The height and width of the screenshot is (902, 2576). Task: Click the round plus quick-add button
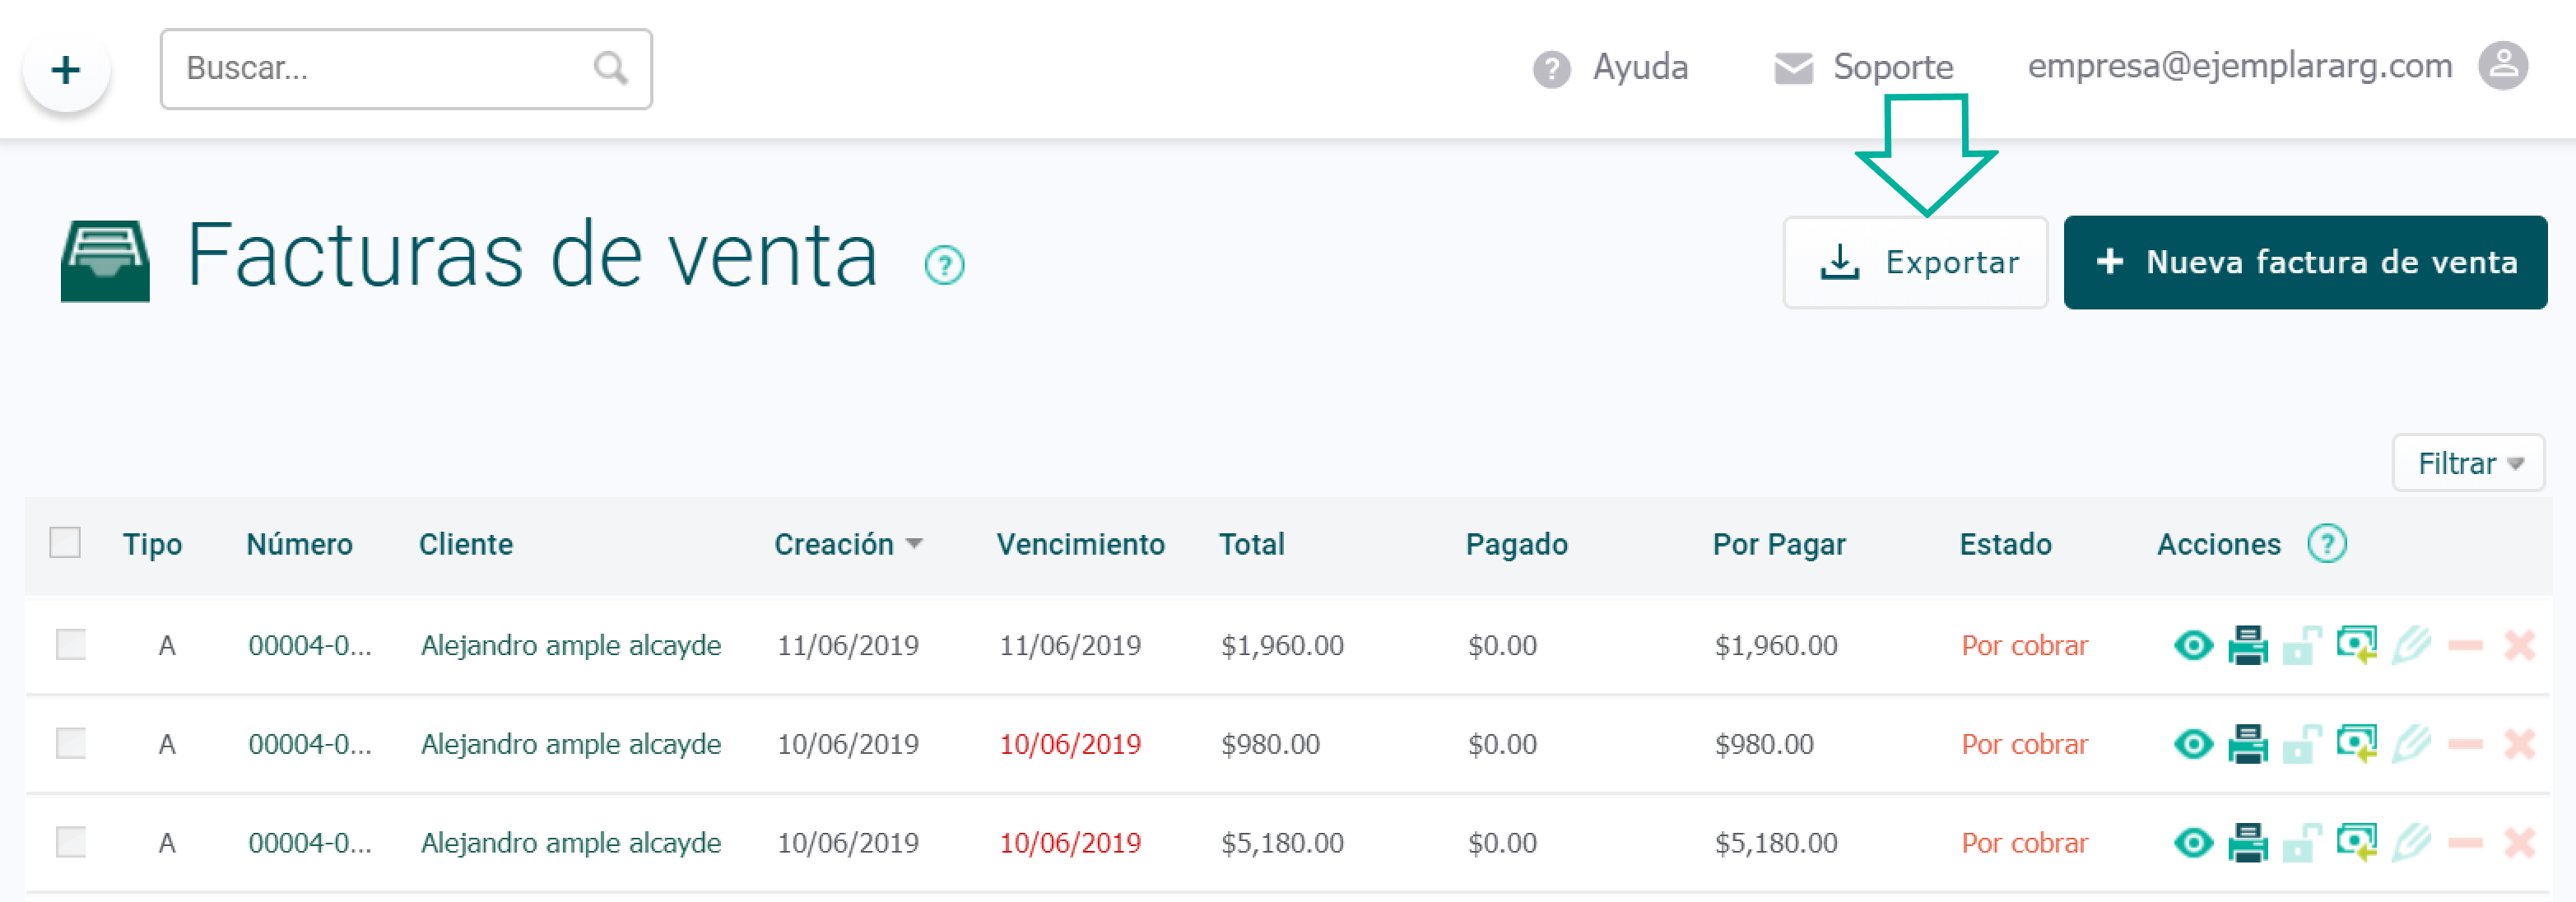pos(66,70)
